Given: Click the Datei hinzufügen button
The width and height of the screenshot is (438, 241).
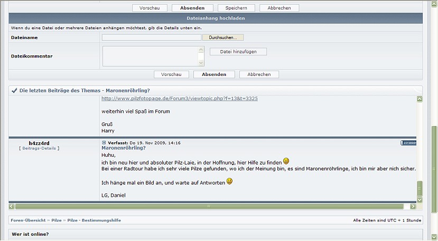Looking at the screenshot, I should pyautogui.click(x=238, y=52).
